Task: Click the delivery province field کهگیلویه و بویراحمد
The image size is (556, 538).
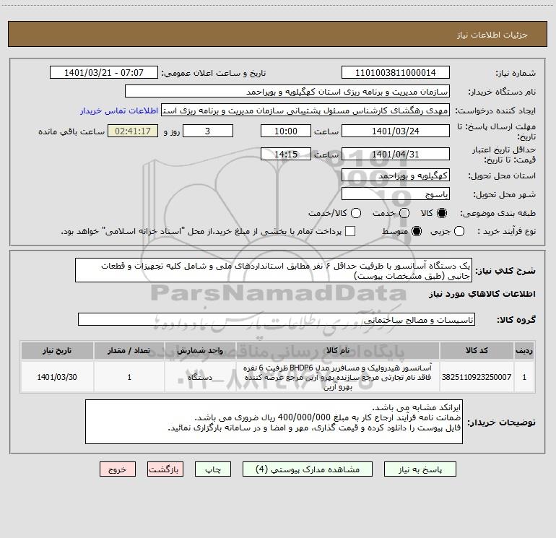Action: pyautogui.click(x=396, y=175)
